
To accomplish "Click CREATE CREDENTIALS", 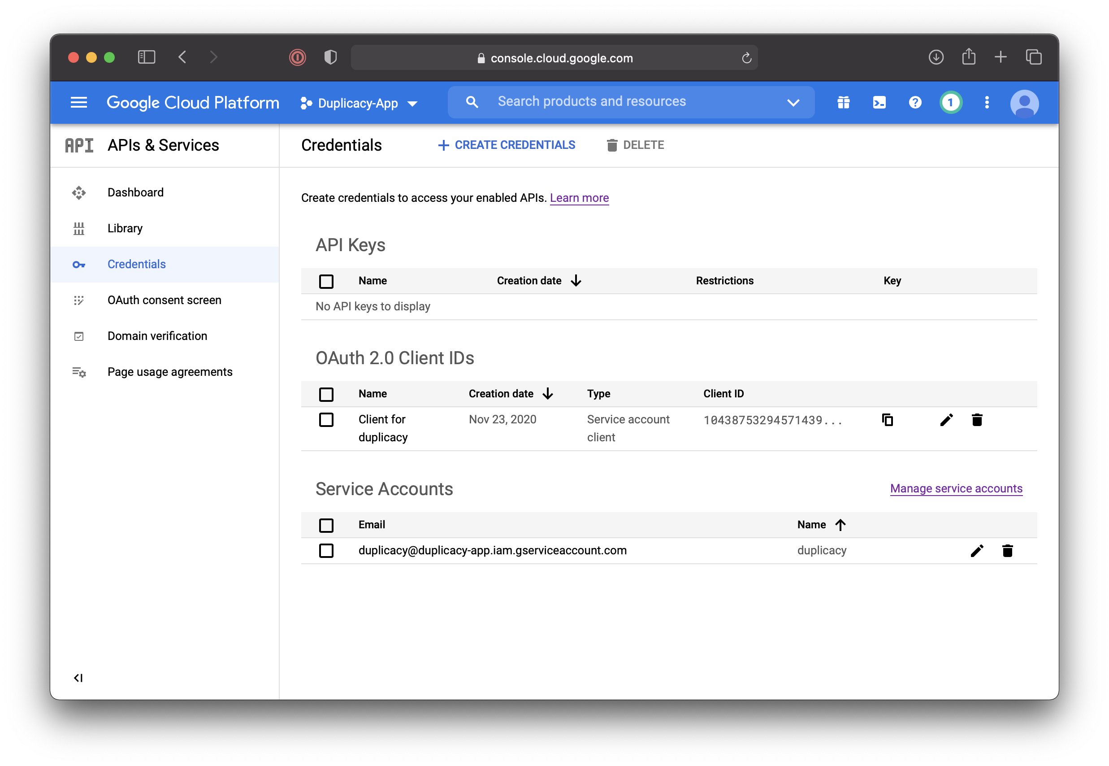I will tap(507, 145).
